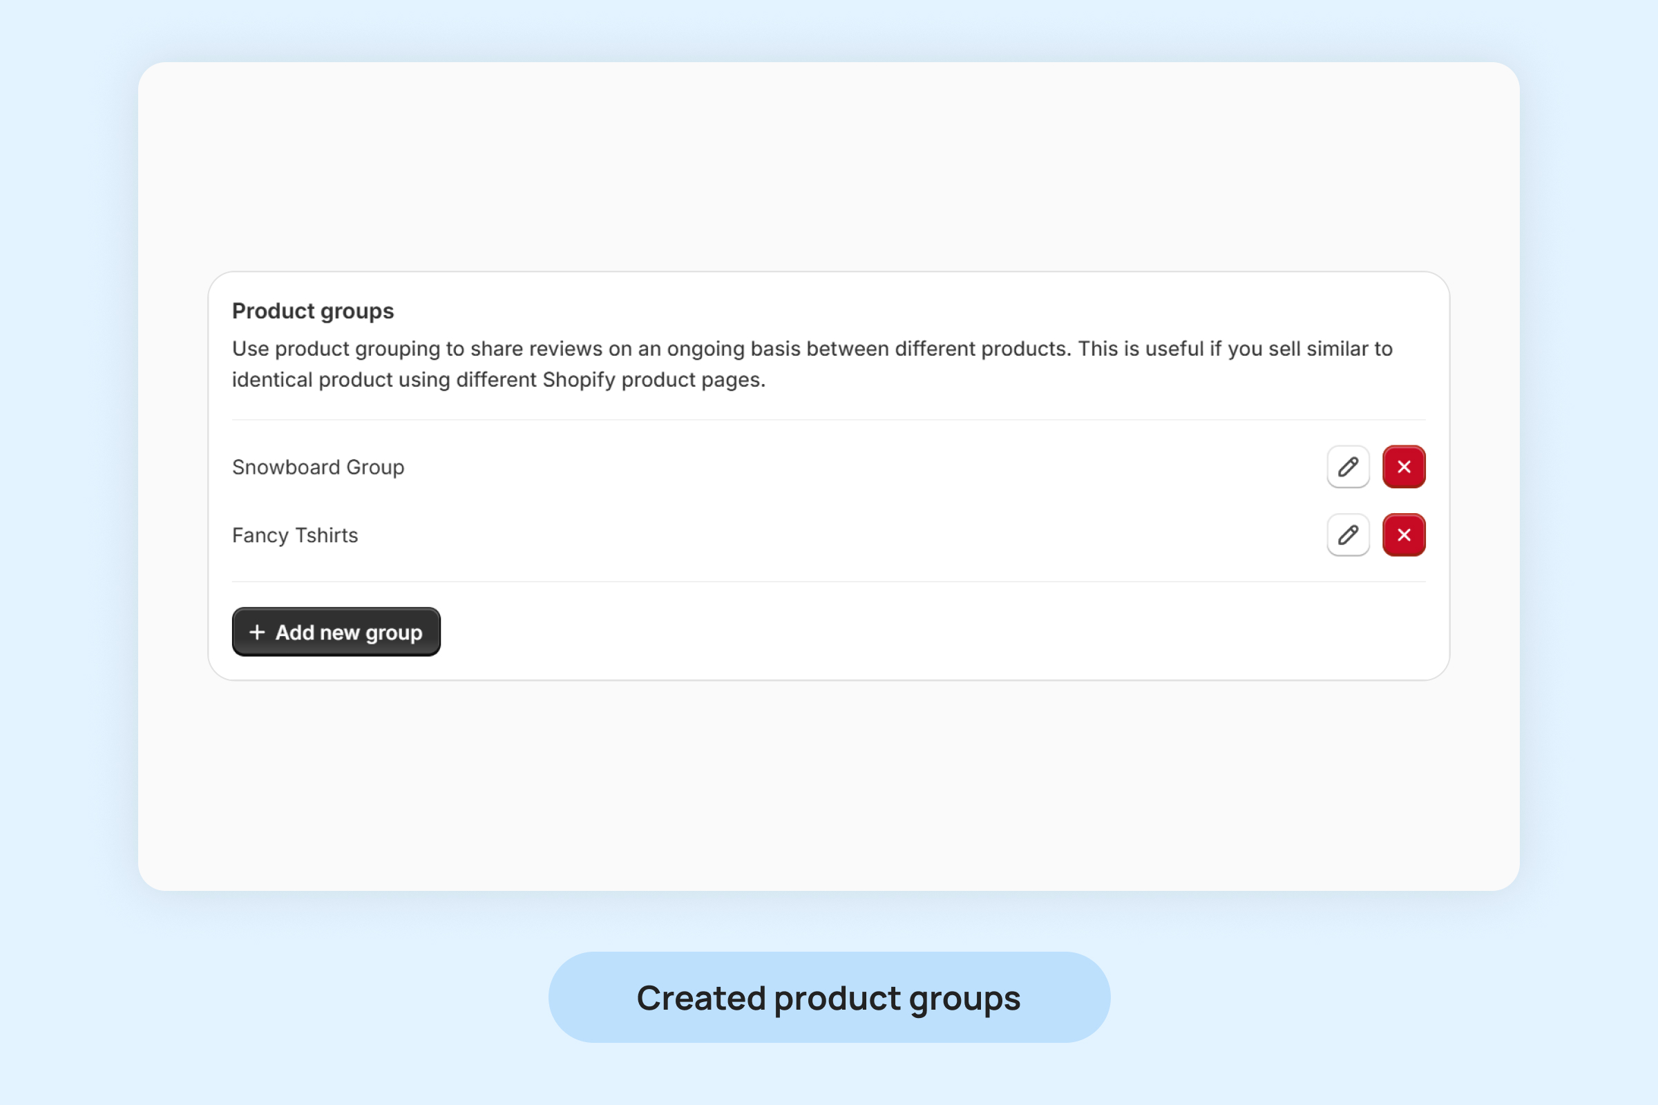Click the word Snowboard in the group list

click(286, 468)
